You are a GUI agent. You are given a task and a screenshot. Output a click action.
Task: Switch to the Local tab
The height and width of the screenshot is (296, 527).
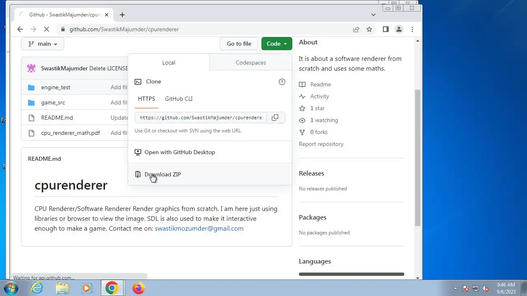coord(169,62)
